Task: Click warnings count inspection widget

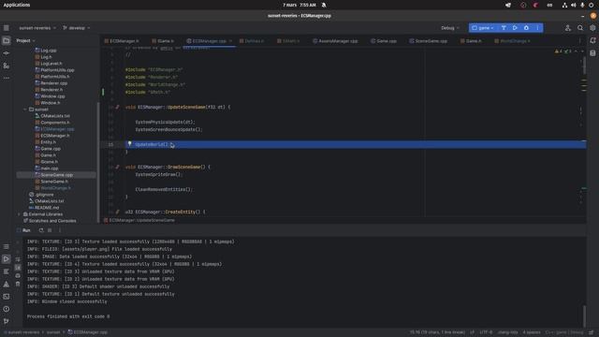Action: coord(563,51)
